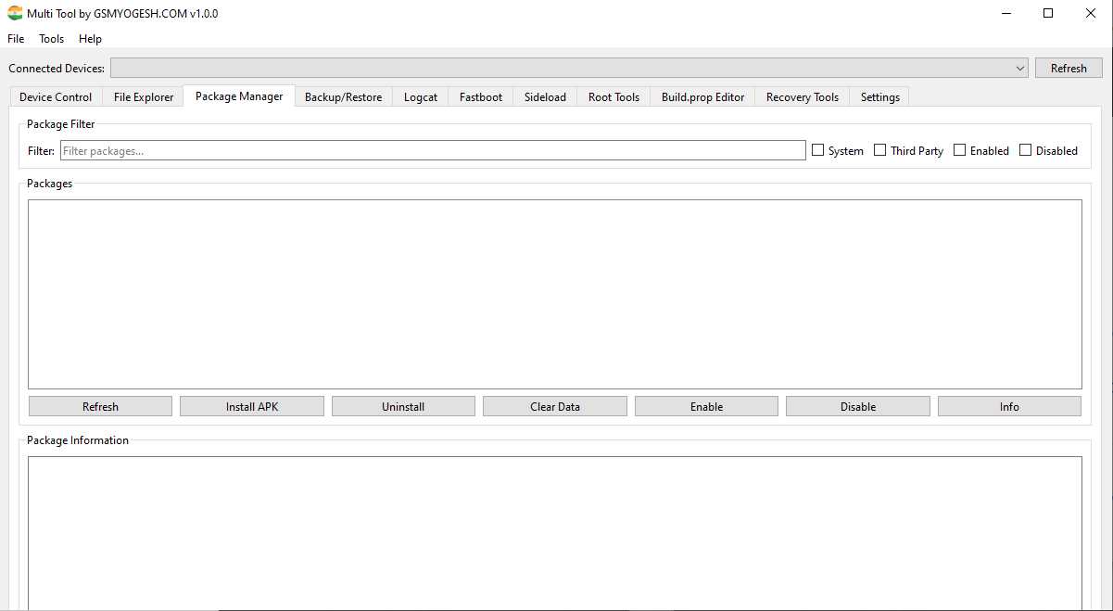The image size is (1113, 611).
Task: Open the Help menu
Action: click(90, 39)
